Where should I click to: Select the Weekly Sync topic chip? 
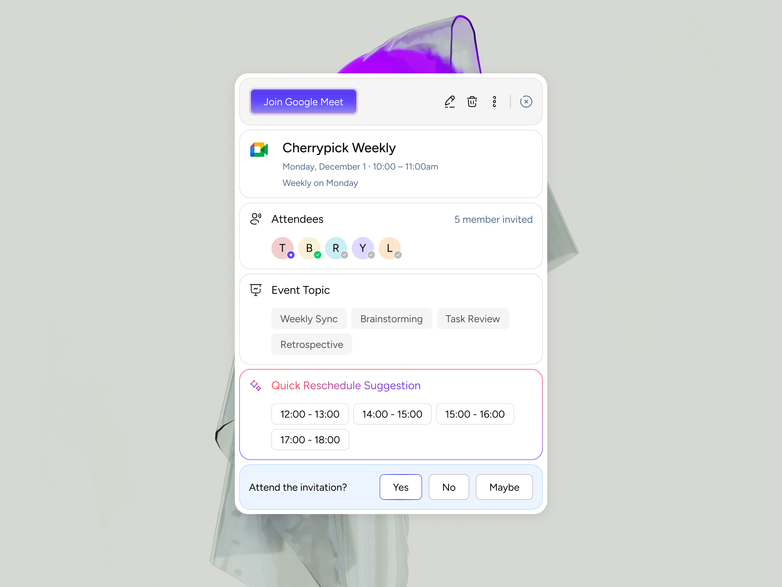[309, 318]
